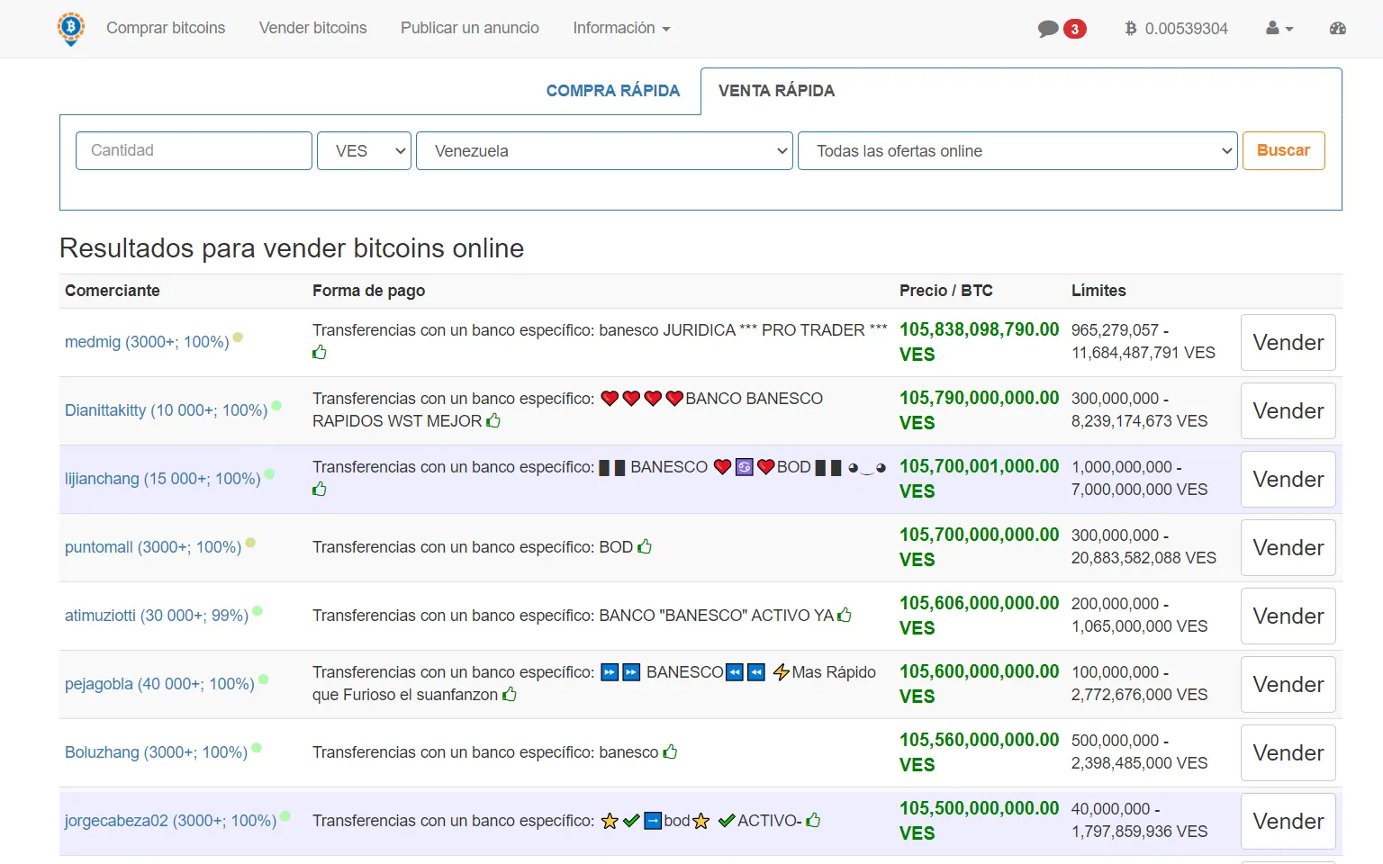Open the Venezuela country dropdown
The height and width of the screenshot is (864, 1383).
coord(604,150)
